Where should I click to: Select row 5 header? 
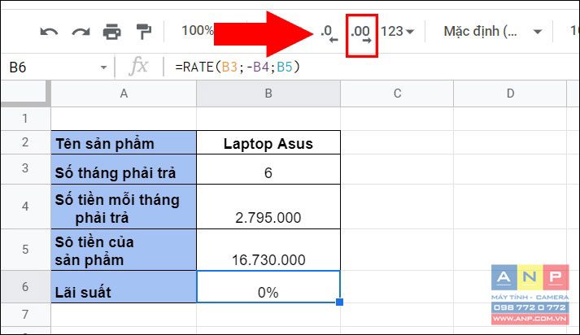25,249
